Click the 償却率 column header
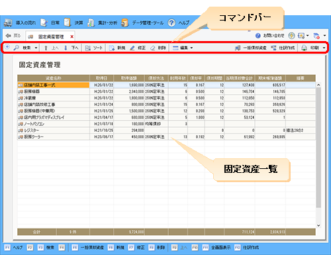Viewport: 331px width, 255px height. click(x=196, y=78)
